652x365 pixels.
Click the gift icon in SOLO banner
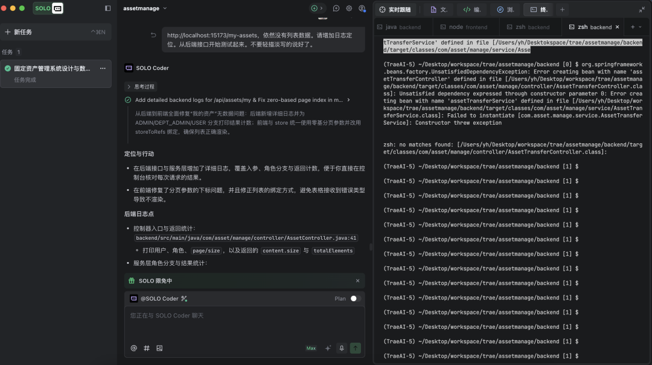tap(132, 281)
